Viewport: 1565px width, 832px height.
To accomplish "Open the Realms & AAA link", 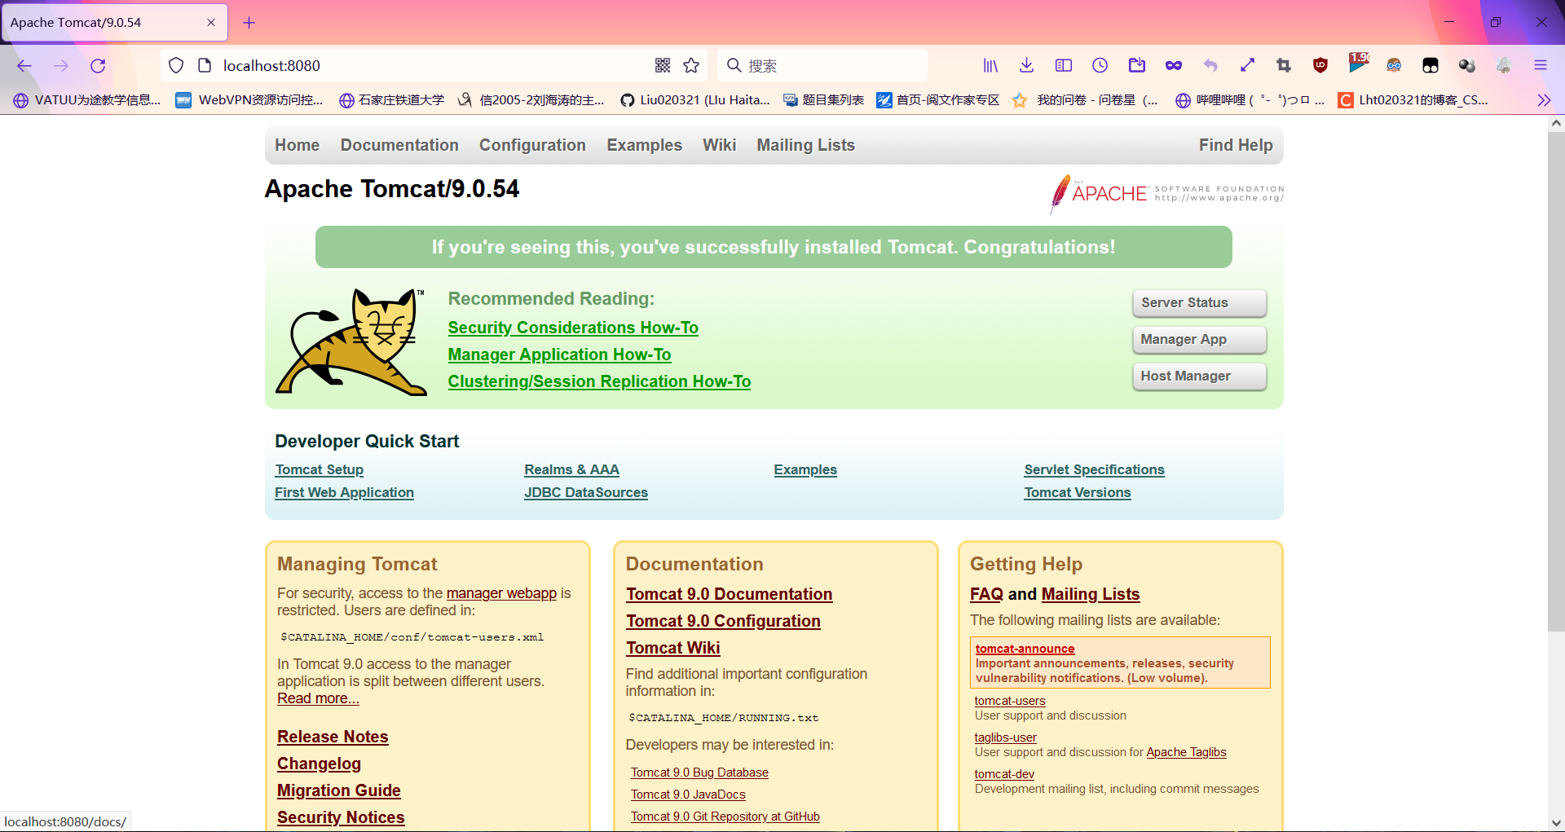I will [571, 470].
